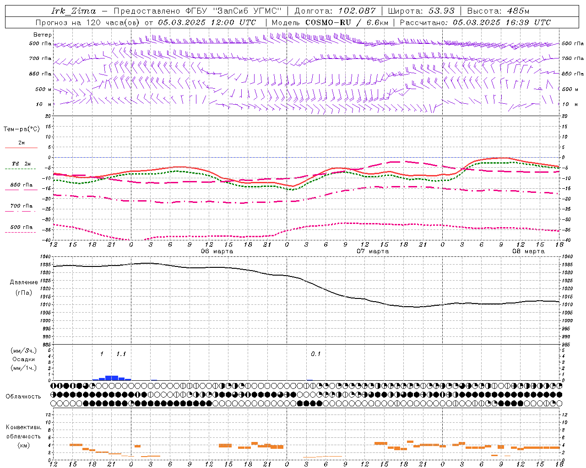Click the "06 марта" date label

point(217,251)
